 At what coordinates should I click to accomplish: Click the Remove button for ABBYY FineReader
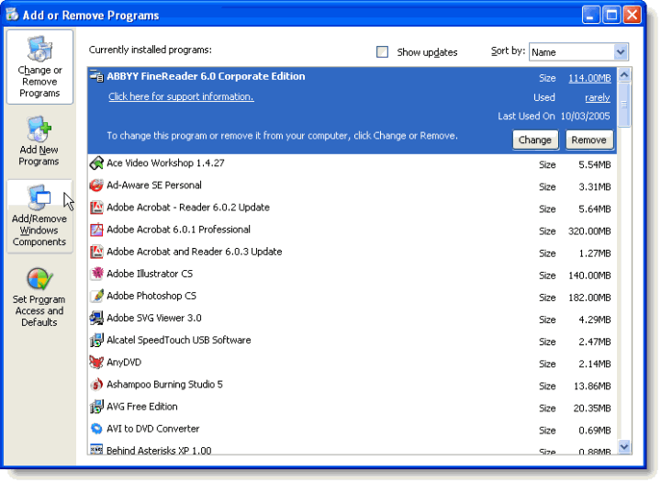coord(589,140)
